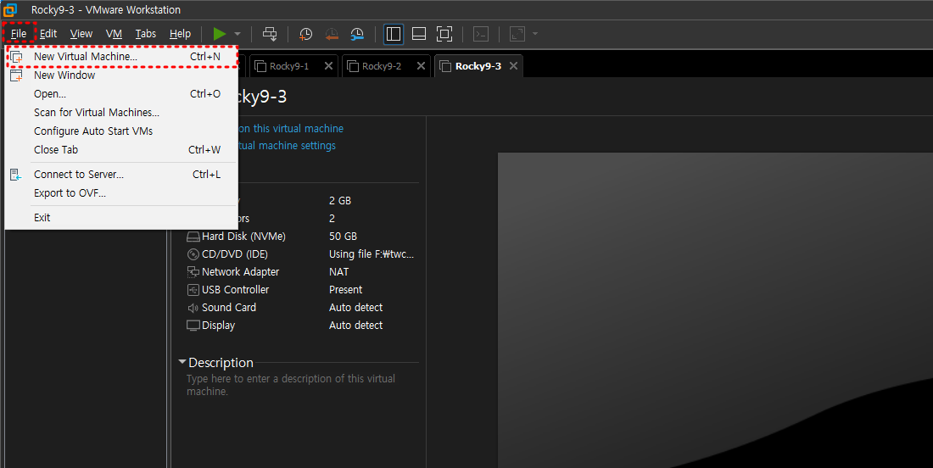Open the VM menu
This screenshot has width=933, height=468.
(114, 34)
